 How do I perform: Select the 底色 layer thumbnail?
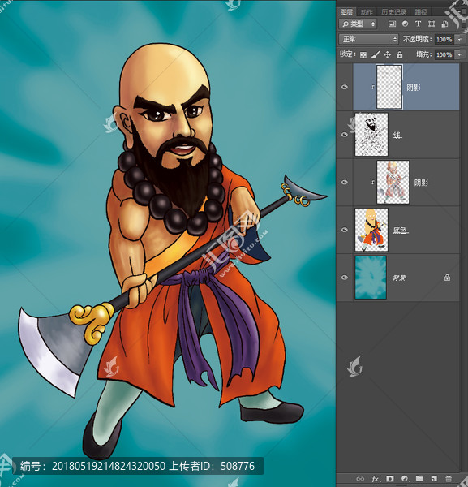pos(371,230)
